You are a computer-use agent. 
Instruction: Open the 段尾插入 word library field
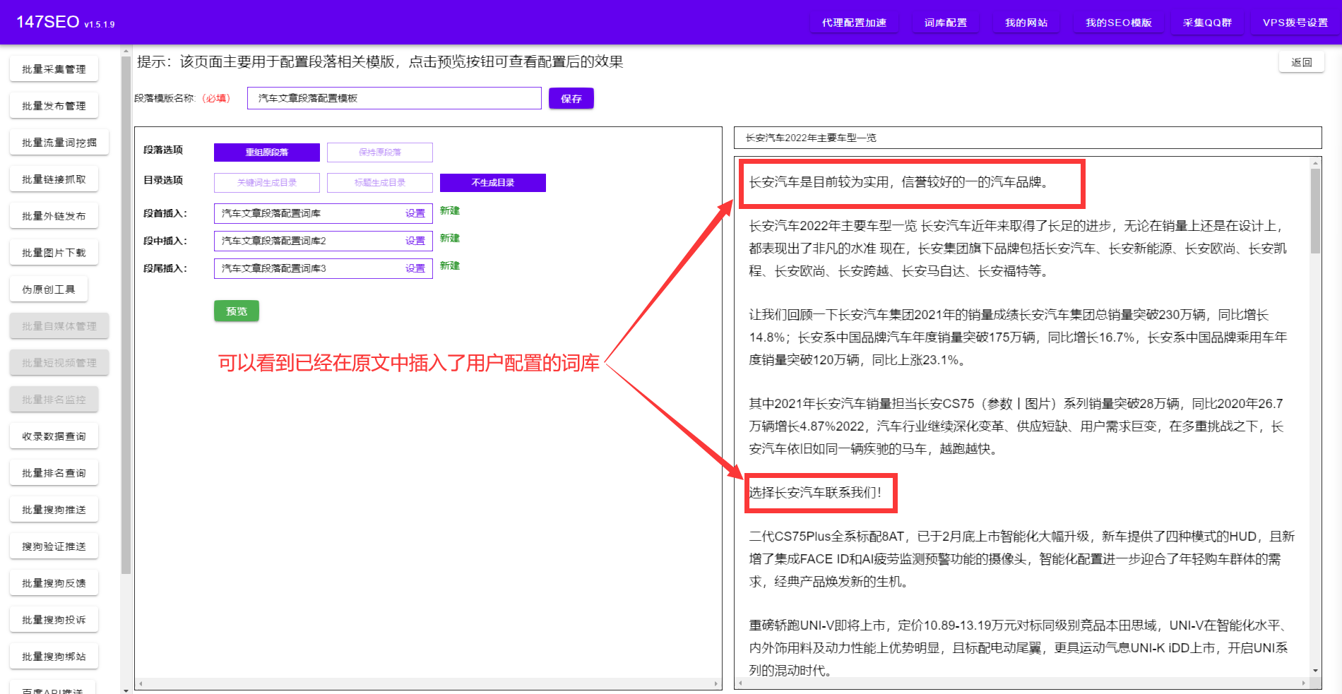[x=323, y=268]
